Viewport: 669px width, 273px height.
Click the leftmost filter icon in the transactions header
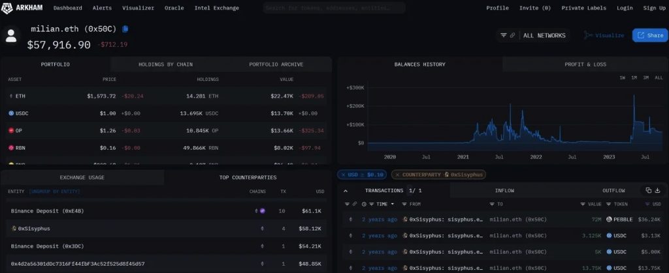(x=348, y=204)
